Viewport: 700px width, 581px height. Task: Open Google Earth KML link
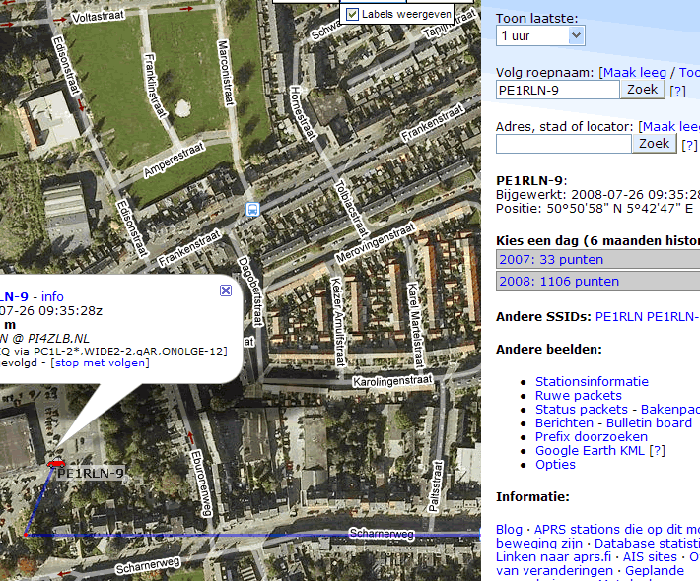click(590, 451)
